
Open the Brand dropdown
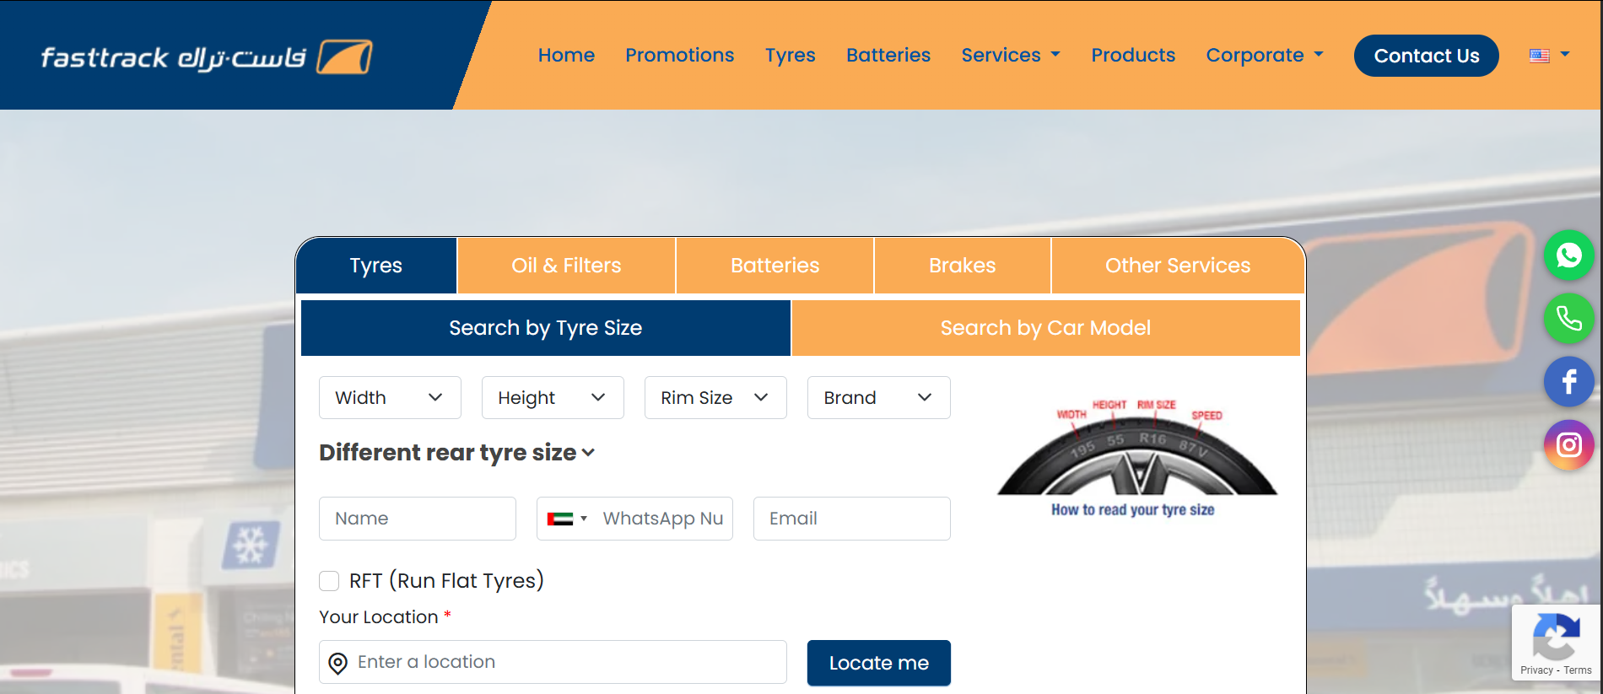(x=878, y=398)
